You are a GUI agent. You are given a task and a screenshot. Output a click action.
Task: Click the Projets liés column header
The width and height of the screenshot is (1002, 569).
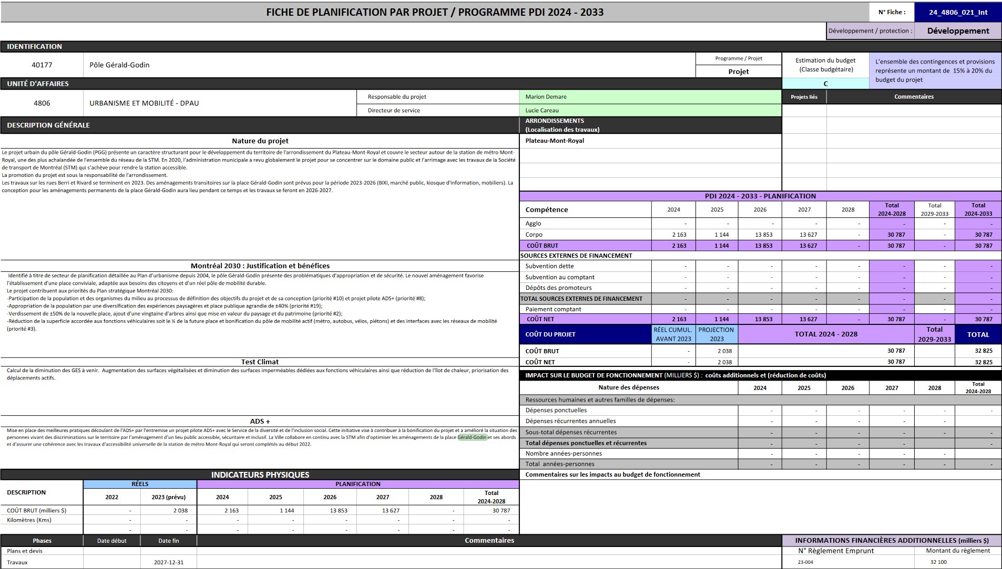click(804, 97)
